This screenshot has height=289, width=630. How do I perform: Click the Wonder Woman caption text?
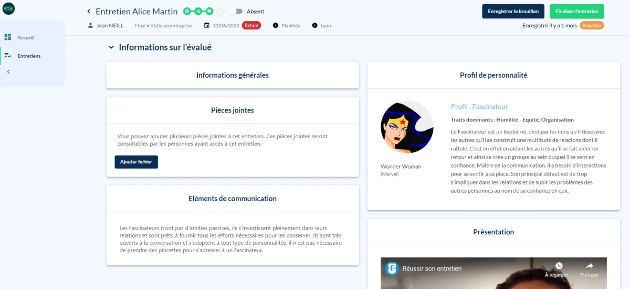[x=401, y=167]
